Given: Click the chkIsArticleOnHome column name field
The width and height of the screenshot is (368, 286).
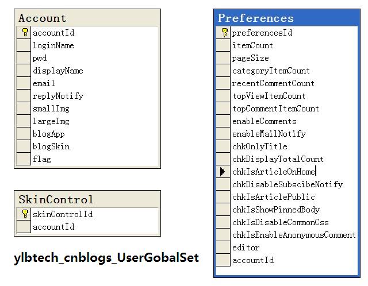Looking at the screenshot, I should (274, 172).
